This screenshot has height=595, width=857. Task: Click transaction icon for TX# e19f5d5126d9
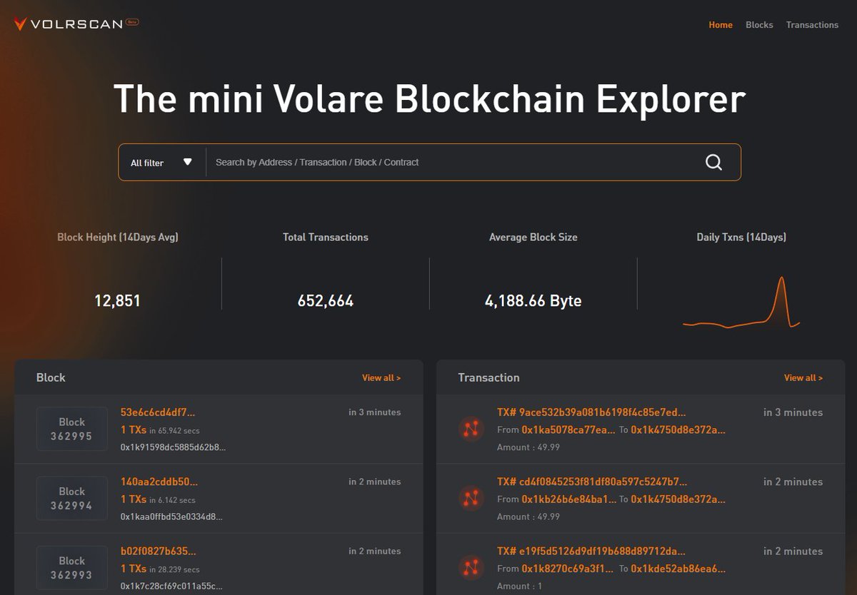pos(471,567)
